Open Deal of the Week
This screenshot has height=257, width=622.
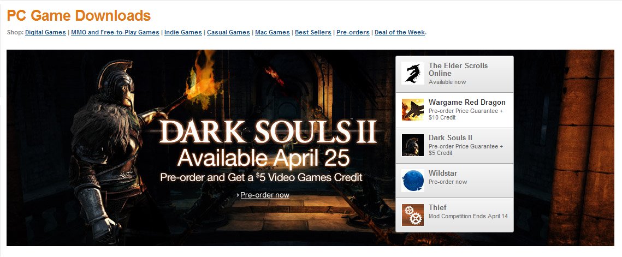(x=400, y=33)
